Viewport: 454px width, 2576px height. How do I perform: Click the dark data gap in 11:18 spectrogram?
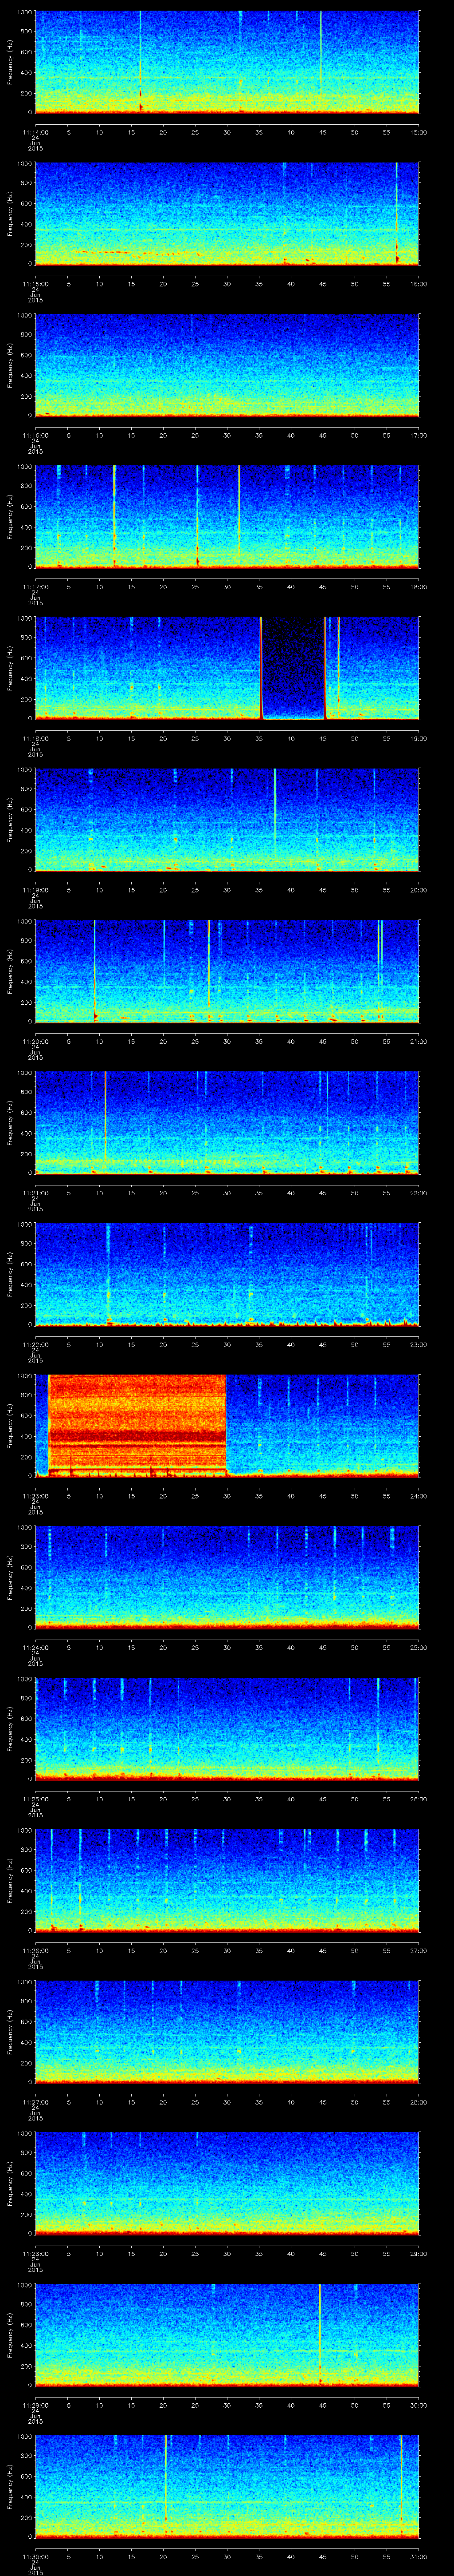click(x=292, y=668)
